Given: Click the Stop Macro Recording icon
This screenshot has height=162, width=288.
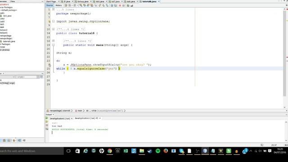Looking at the screenshot, I should [124, 5].
